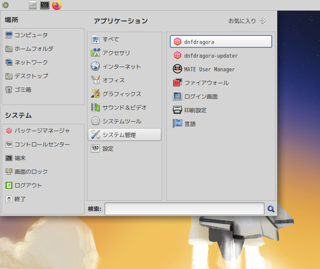Launch the terminal from the top panel

[45, 5]
